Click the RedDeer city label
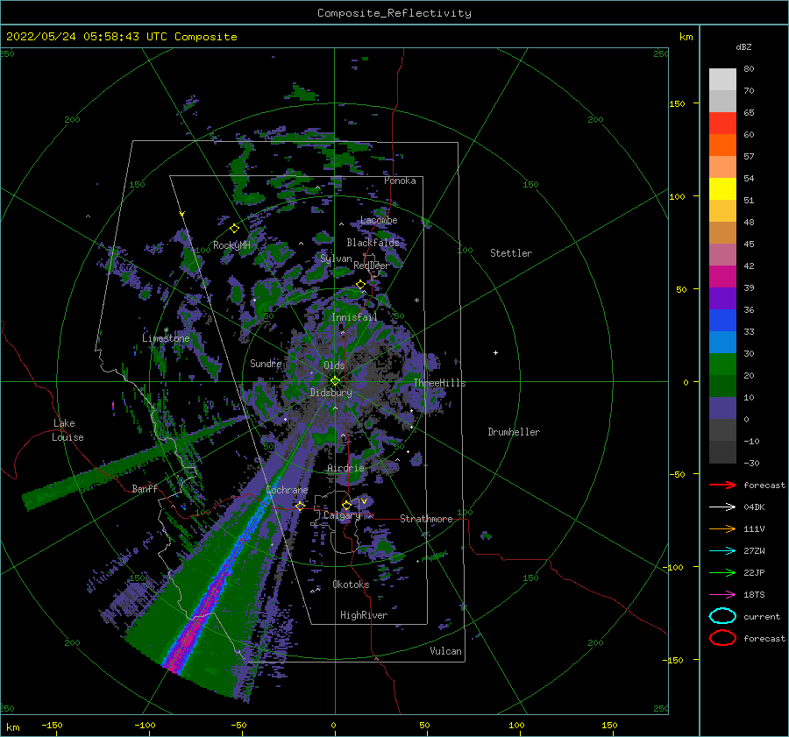The width and height of the screenshot is (789, 737). [x=372, y=266]
